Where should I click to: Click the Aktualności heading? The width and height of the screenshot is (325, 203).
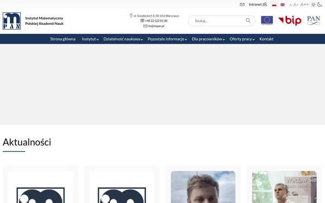[27, 142]
